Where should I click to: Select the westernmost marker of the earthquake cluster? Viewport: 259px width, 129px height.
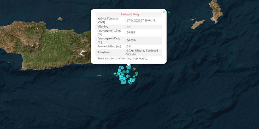tap(115, 74)
